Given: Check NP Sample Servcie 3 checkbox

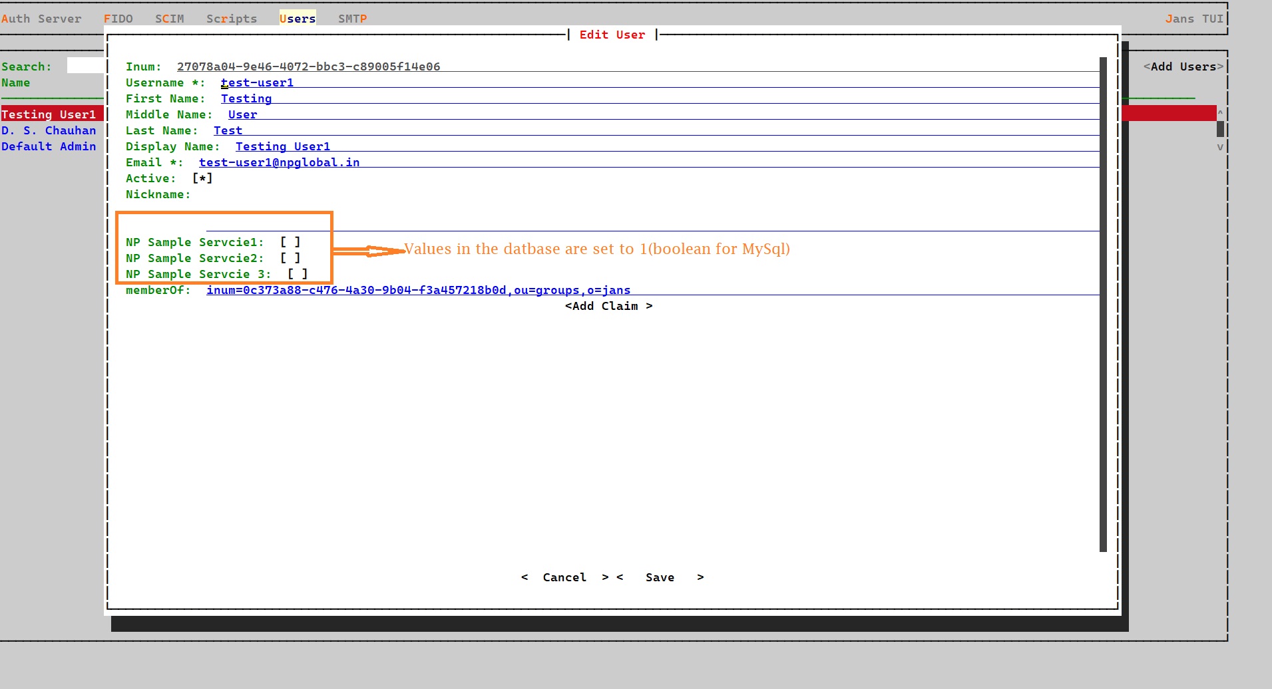Looking at the screenshot, I should tap(298, 274).
